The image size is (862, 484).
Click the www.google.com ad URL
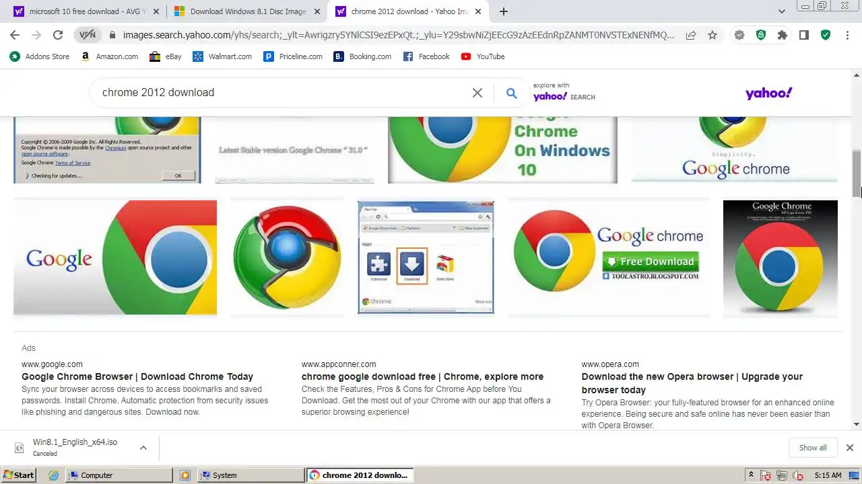[52, 364]
